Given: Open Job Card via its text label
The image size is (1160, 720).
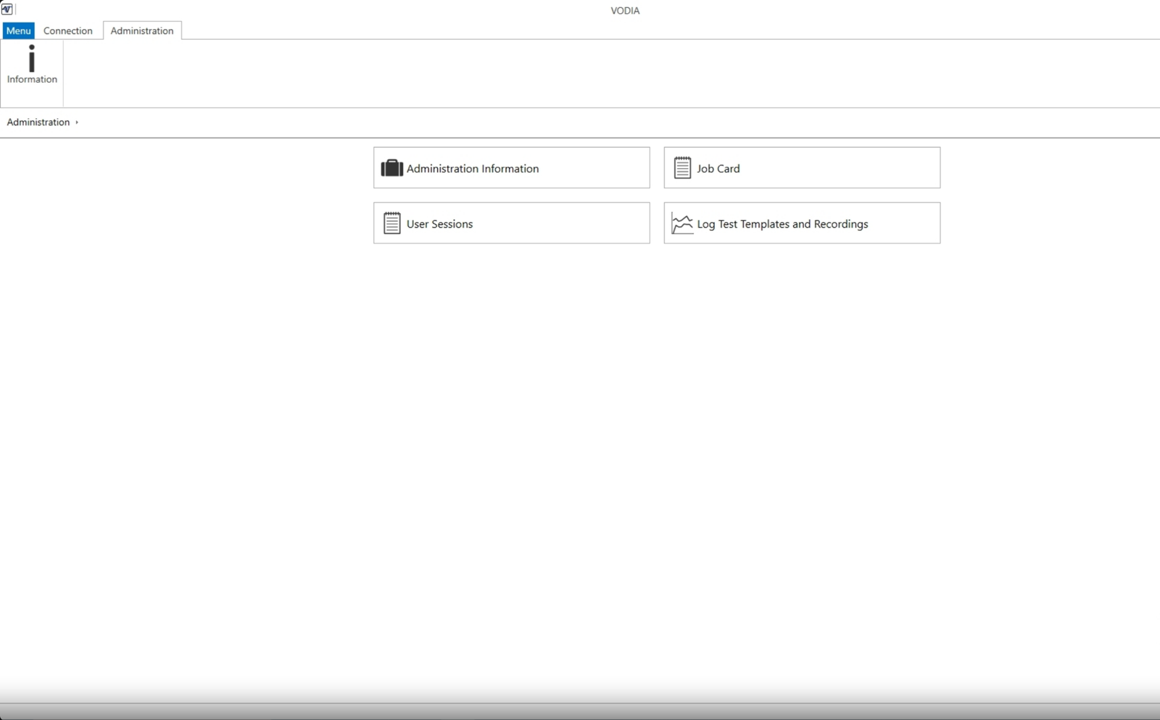Looking at the screenshot, I should click(718, 168).
